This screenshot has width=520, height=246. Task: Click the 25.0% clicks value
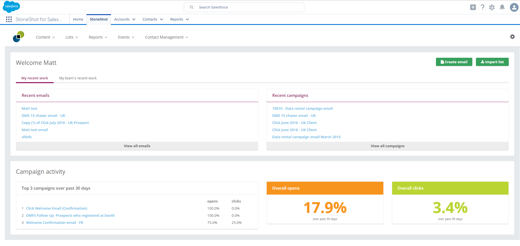click(237, 223)
